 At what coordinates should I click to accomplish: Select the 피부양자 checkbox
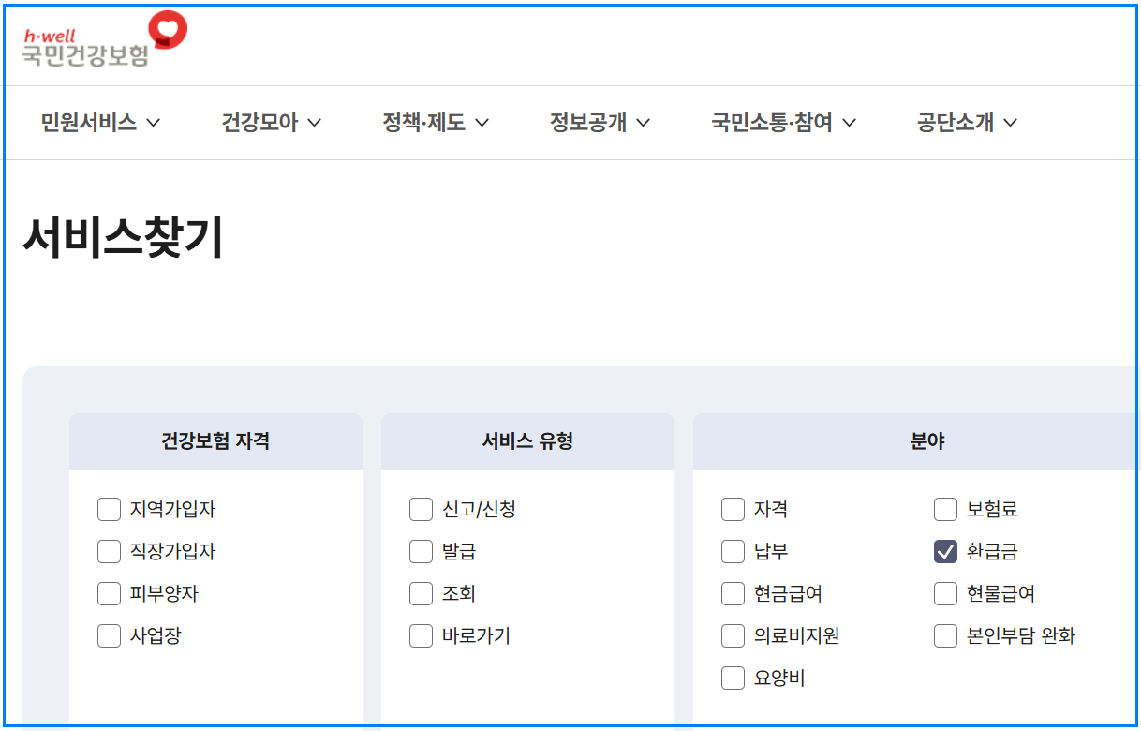coord(109,593)
